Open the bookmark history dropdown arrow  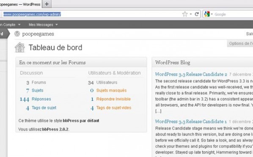coord(191,14)
